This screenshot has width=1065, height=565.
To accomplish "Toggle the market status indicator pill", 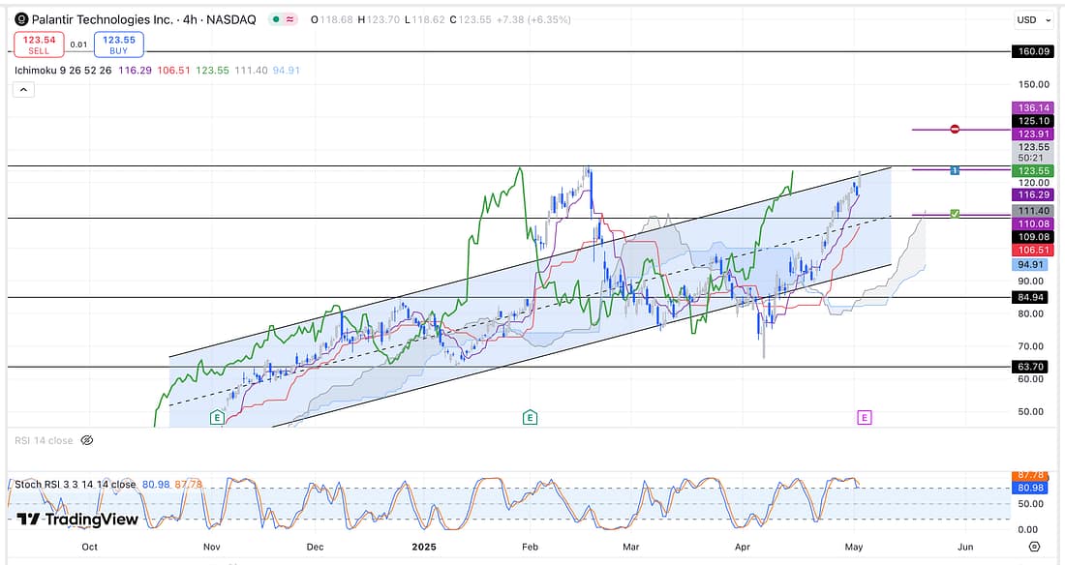I will pos(284,19).
